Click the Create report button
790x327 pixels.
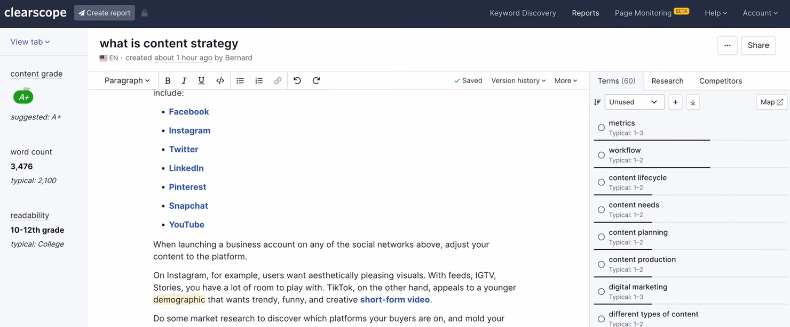click(x=104, y=12)
